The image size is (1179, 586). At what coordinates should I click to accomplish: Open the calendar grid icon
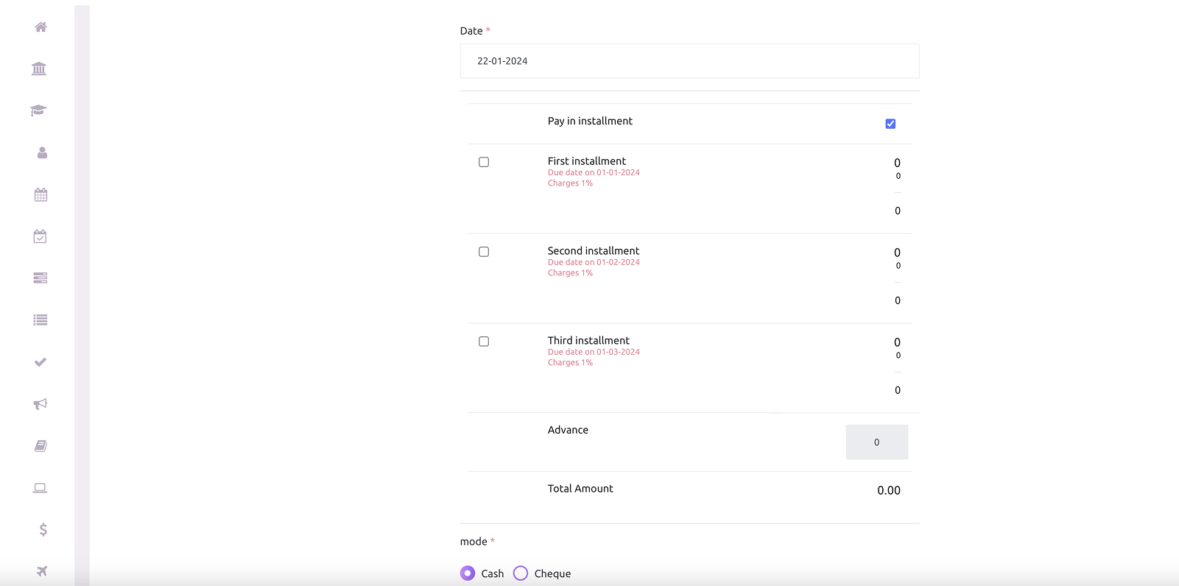click(x=41, y=195)
